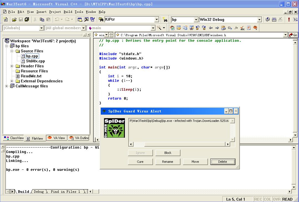Switch to the Debug output tab
The height and width of the screenshot is (202, 299).
39,191
